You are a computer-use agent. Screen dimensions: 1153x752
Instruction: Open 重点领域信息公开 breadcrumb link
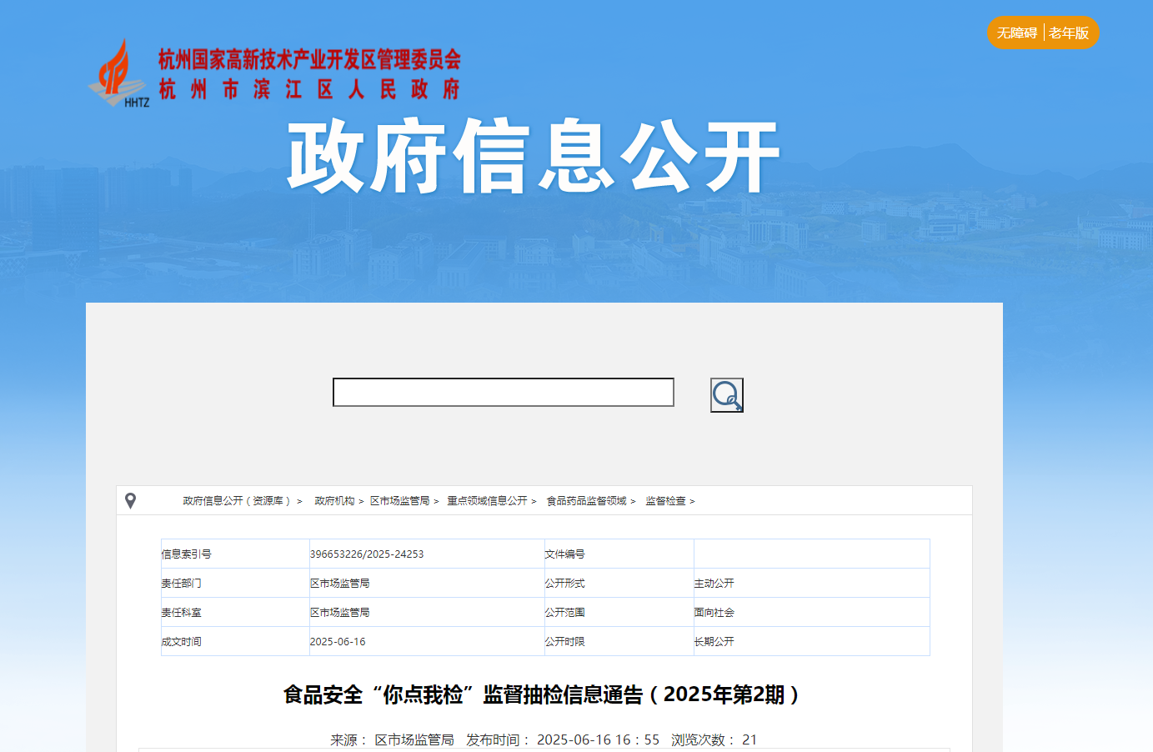(x=487, y=501)
